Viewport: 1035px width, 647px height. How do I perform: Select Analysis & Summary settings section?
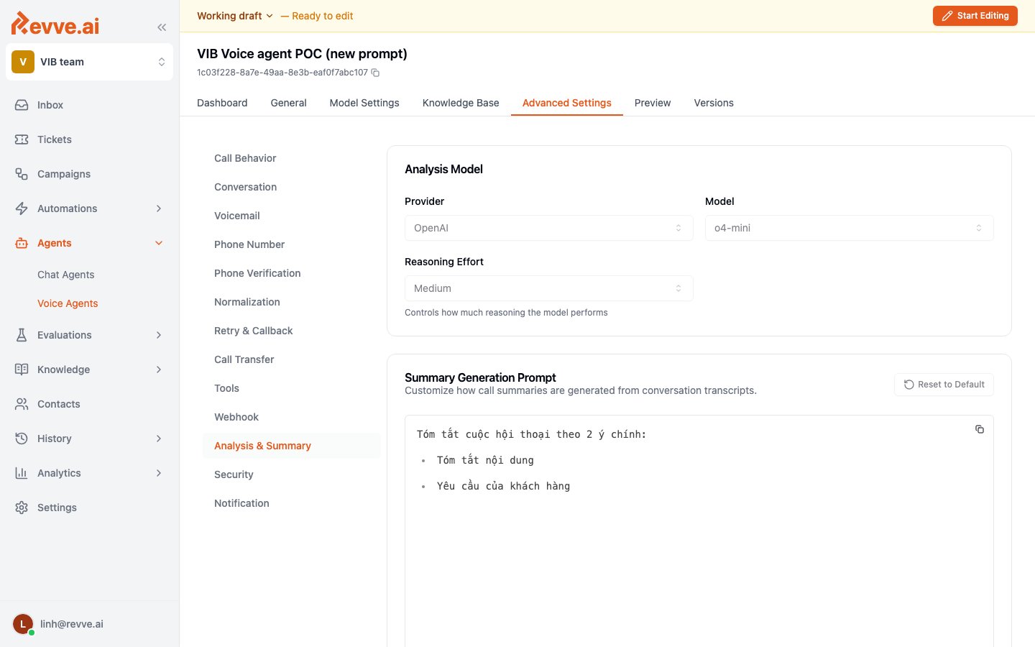point(292,446)
